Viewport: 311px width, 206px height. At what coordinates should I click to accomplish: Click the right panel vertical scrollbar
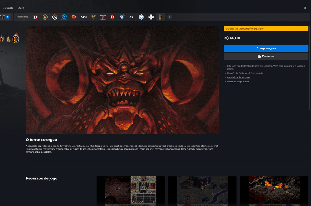(x=309, y=68)
